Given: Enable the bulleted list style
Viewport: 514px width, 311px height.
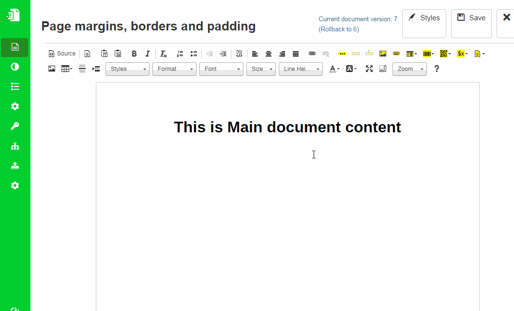Looking at the screenshot, I should tap(194, 54).
